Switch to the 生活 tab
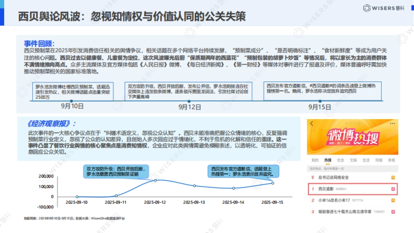Image resolution: width=414 pixels, height=233 pixels. (x=366, y=160)
